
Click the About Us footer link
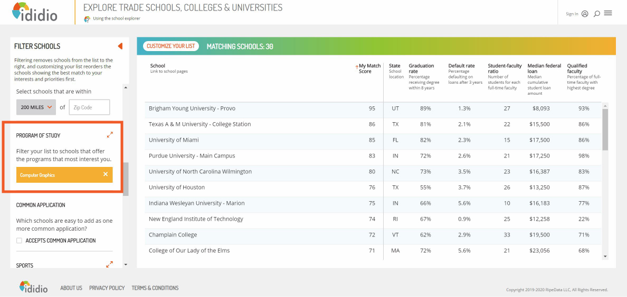point(71,288)
